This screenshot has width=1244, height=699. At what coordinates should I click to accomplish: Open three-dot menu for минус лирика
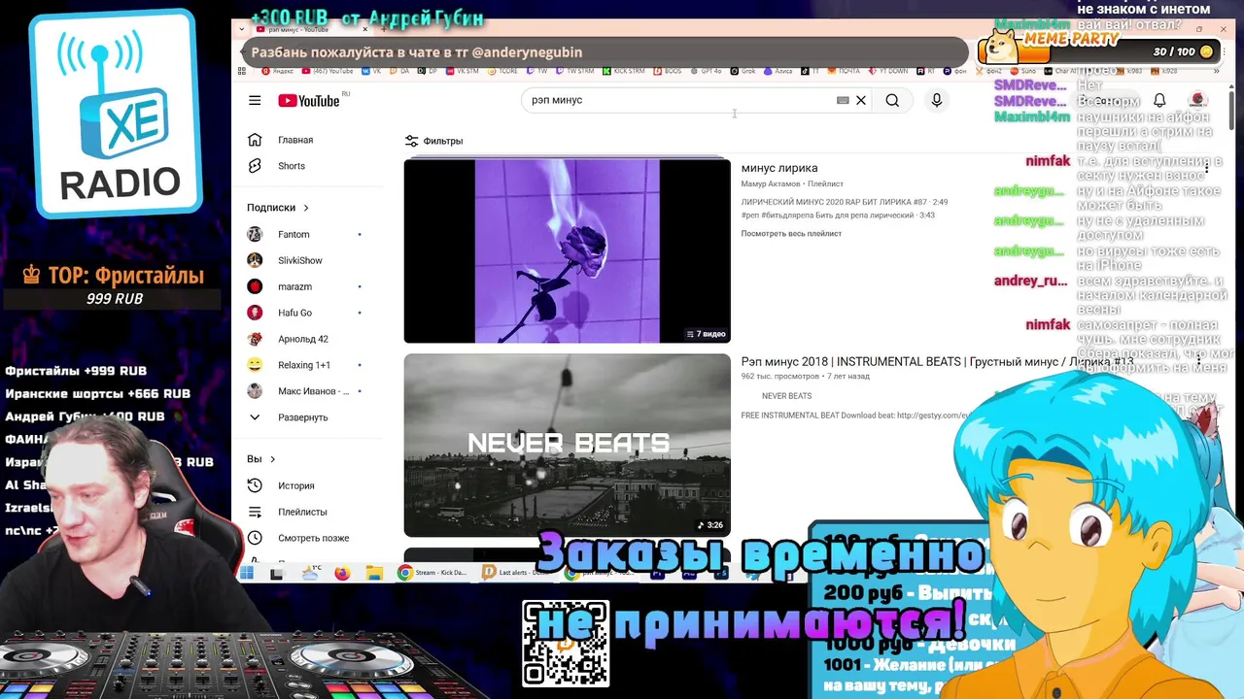tap(1206, 168)
